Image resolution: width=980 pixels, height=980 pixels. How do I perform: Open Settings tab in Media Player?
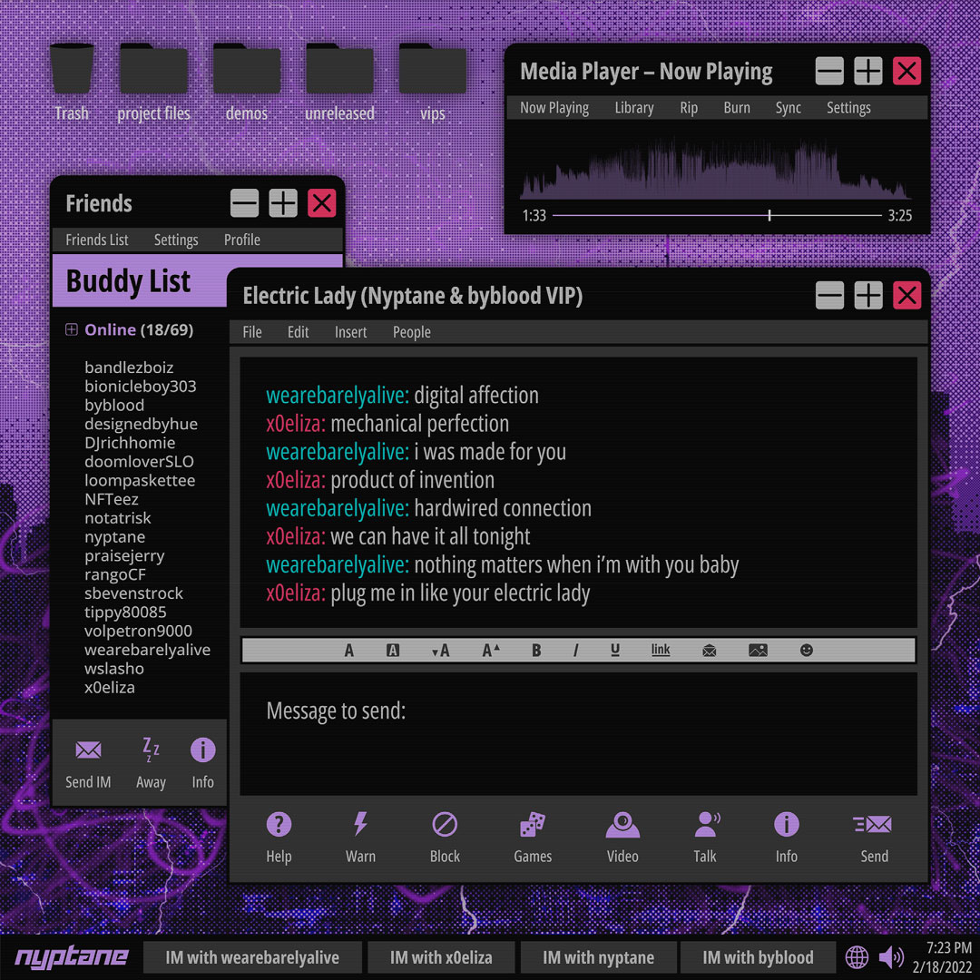click(848, 107)
